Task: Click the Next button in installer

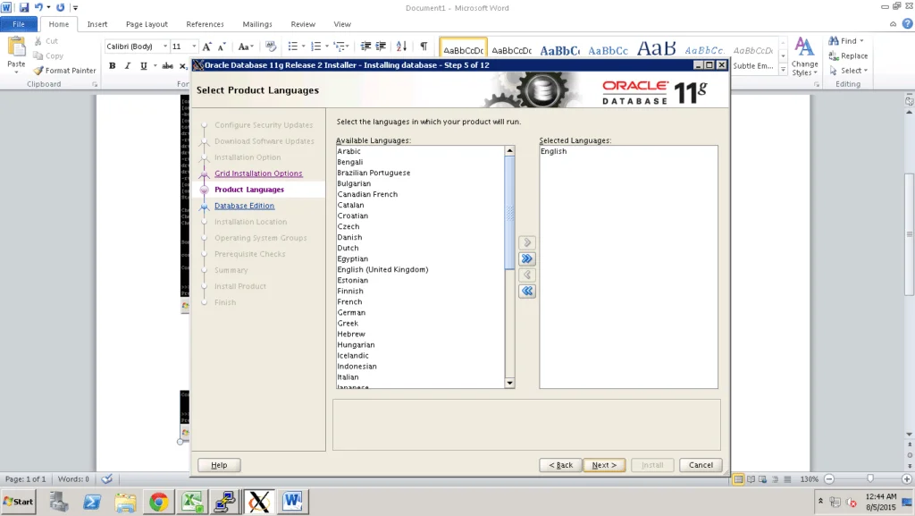Action: 604,465
